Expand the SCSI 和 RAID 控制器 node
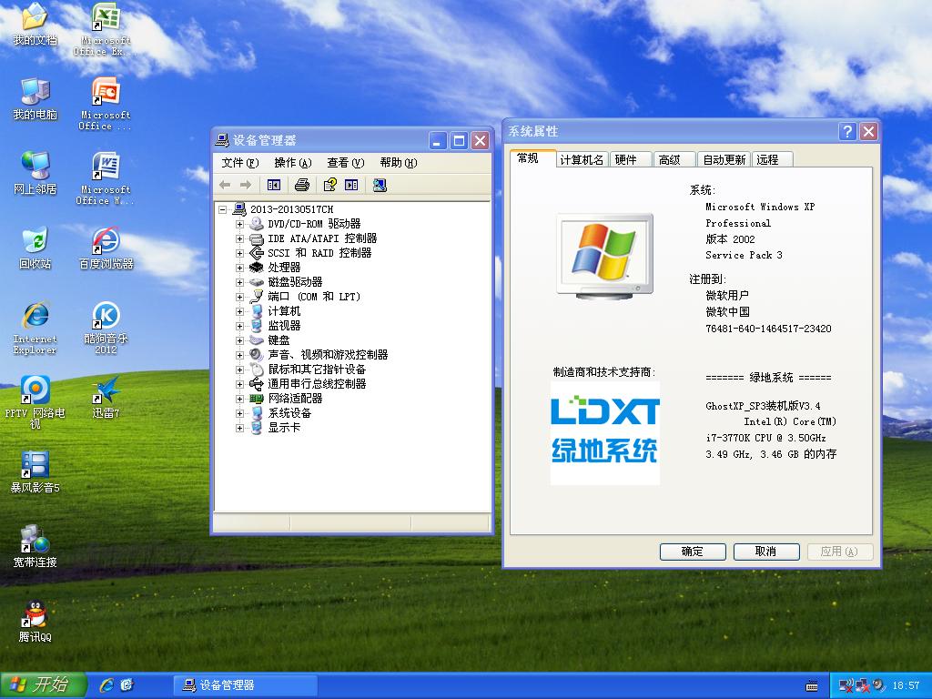The height and width of the screenshot is (699, 932). pyautogui.click(x=239, y=253)
